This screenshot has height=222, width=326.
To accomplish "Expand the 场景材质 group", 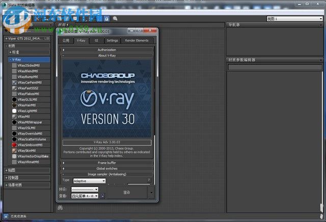I will [x=27, y=185].
